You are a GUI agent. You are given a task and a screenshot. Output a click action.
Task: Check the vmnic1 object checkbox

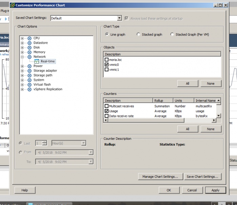coord(107,70)
